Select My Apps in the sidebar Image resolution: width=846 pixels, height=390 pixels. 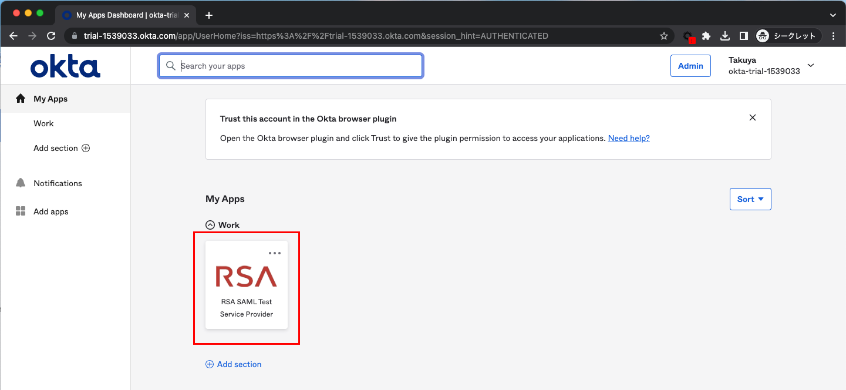tap(50, 99)
